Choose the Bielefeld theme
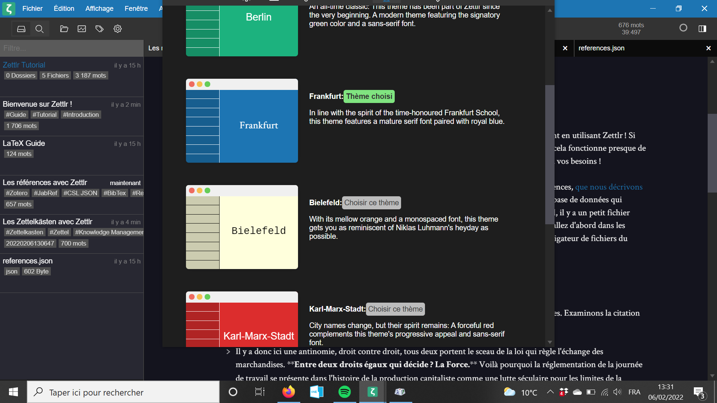The image size is (717, 403). point(372,203)
